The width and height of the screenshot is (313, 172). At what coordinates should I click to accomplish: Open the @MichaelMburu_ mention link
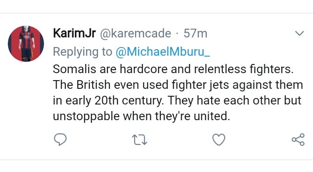coord(163,51)
